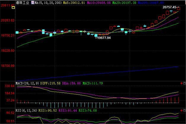This screenshot has width=186, height=124.
Task: Click the DEA:159.68 value
Action: pos(71,83)
